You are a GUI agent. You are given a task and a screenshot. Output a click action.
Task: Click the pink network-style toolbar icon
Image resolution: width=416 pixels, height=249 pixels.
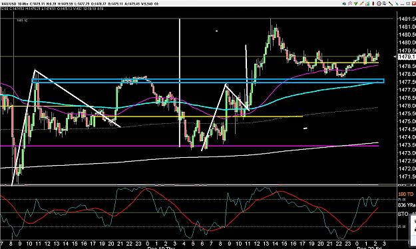(x=350, y=3)
